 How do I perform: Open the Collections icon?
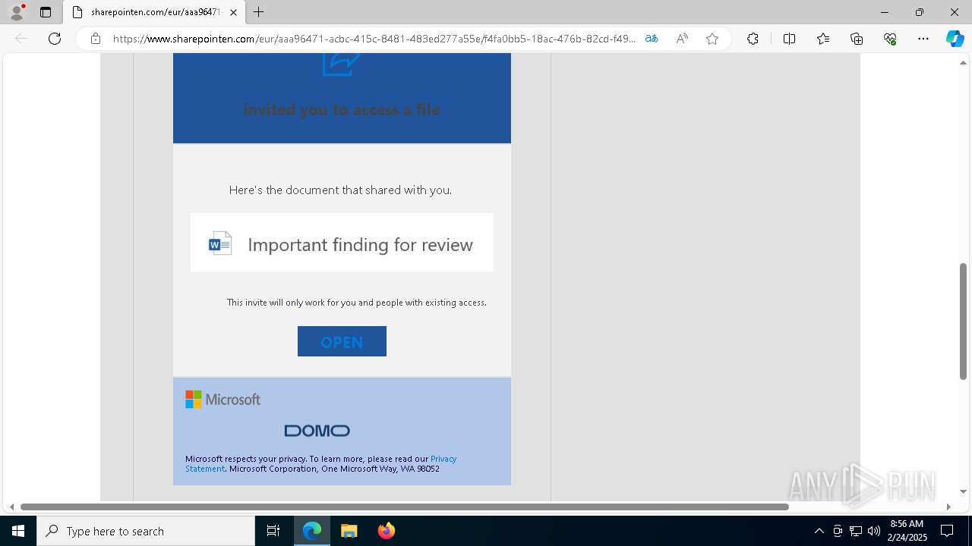coord(857,39)
